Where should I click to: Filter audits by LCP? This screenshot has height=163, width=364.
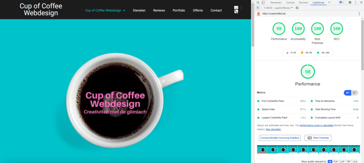pyautogui.click(x=342, y=161)
